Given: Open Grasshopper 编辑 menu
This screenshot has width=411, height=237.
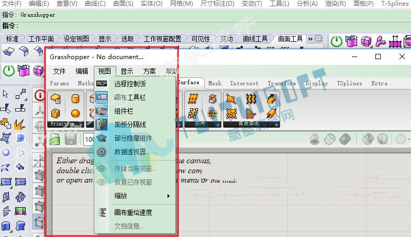Looking at the screenshot, I should click(82, 71).
